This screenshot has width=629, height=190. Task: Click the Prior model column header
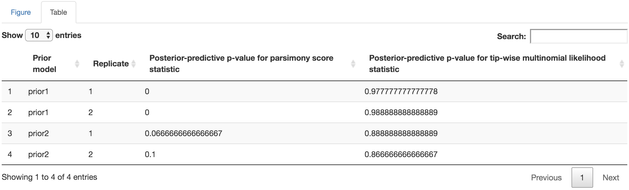44,64
